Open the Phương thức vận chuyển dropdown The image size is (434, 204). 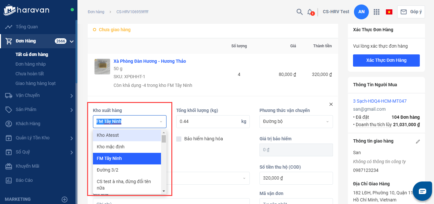tap(296, 122)
